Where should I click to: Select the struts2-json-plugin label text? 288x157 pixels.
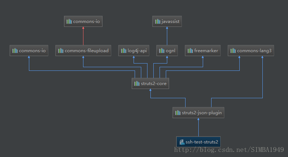tap(202, 113)
